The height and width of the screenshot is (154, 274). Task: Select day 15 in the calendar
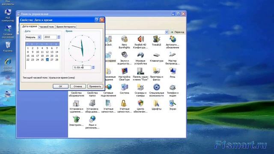[x=28, y=56]
